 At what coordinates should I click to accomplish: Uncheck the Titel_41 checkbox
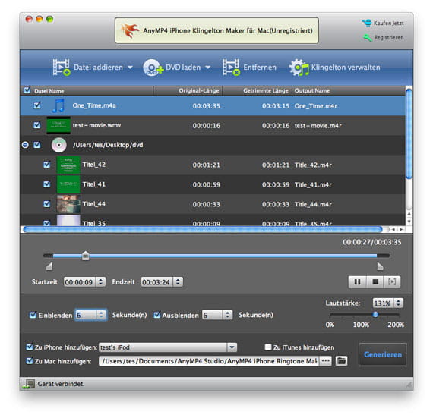tap(47, 184)
